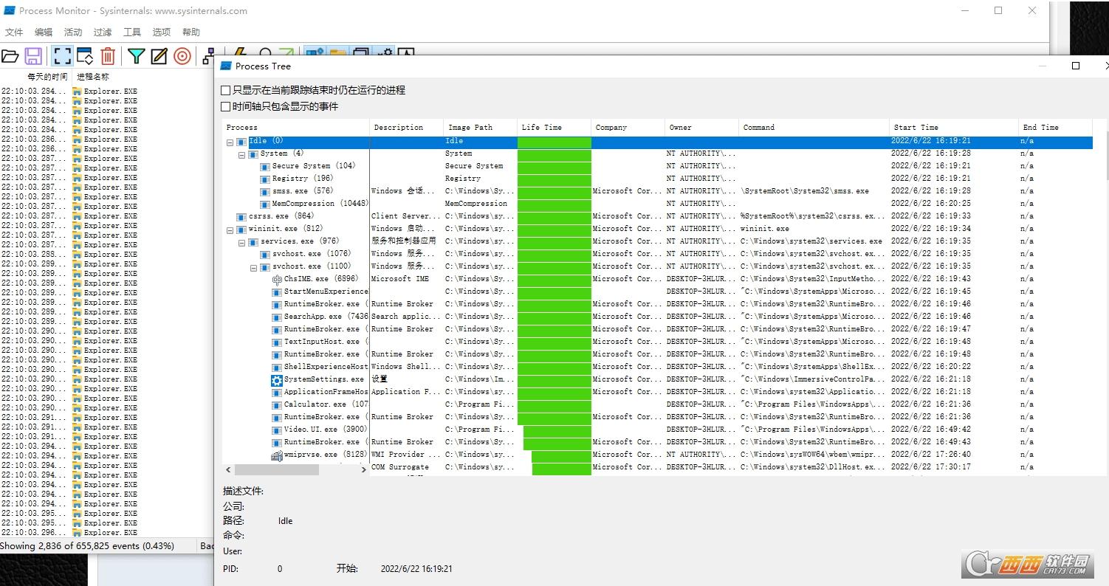Click the 进程名称 column header in Process Monitor
This screenshot has height=586, width=1109.
(x=93, y=77)
